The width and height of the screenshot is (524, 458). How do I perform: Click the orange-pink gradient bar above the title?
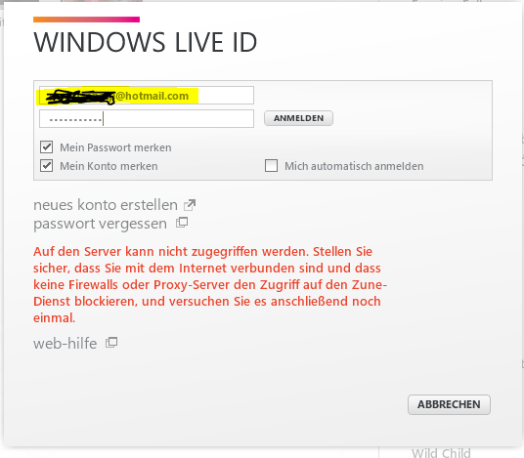(87, 20)
